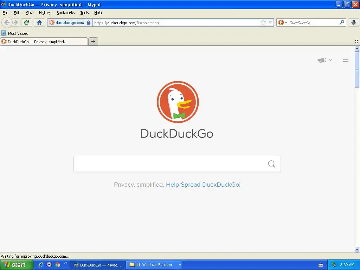Bookmark this page with the star icon
Image resolution: width=360 pixels, height=270 pixels.
[x=263, y=22]
